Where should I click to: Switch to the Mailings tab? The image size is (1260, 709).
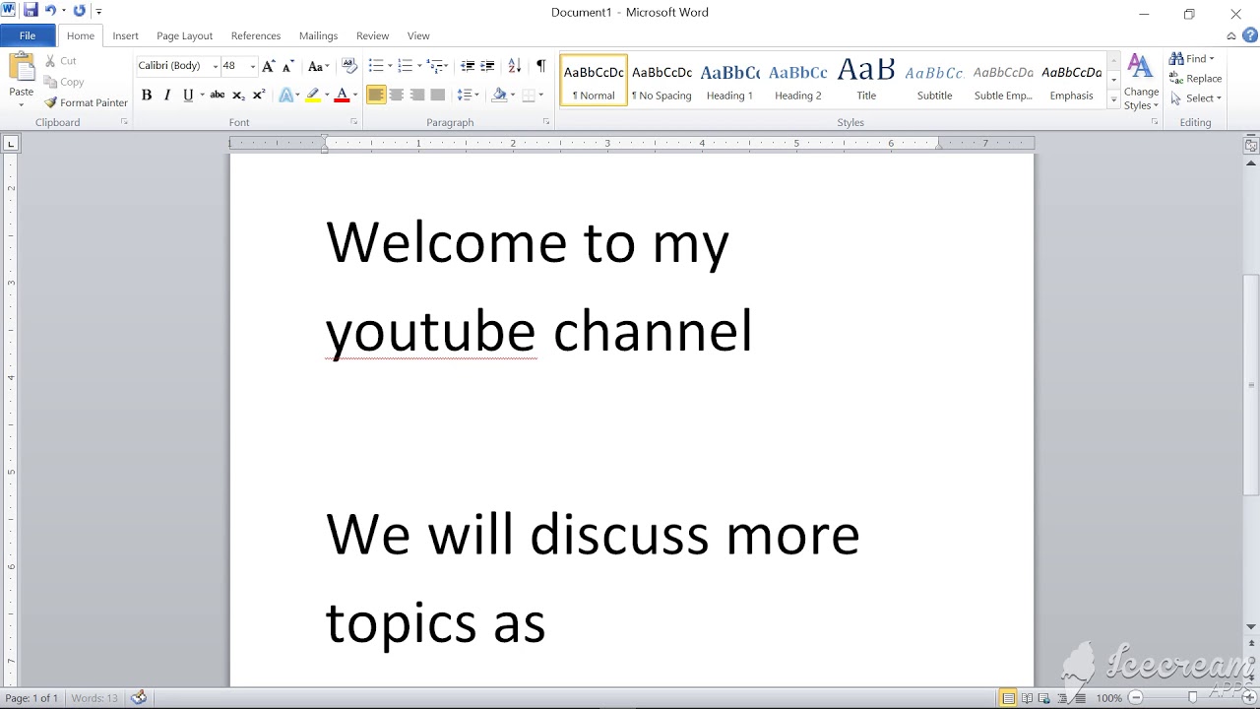click(318, 35)
